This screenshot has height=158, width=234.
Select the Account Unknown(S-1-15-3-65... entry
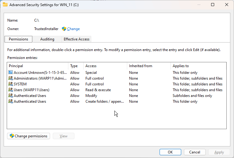click(117, 73)
